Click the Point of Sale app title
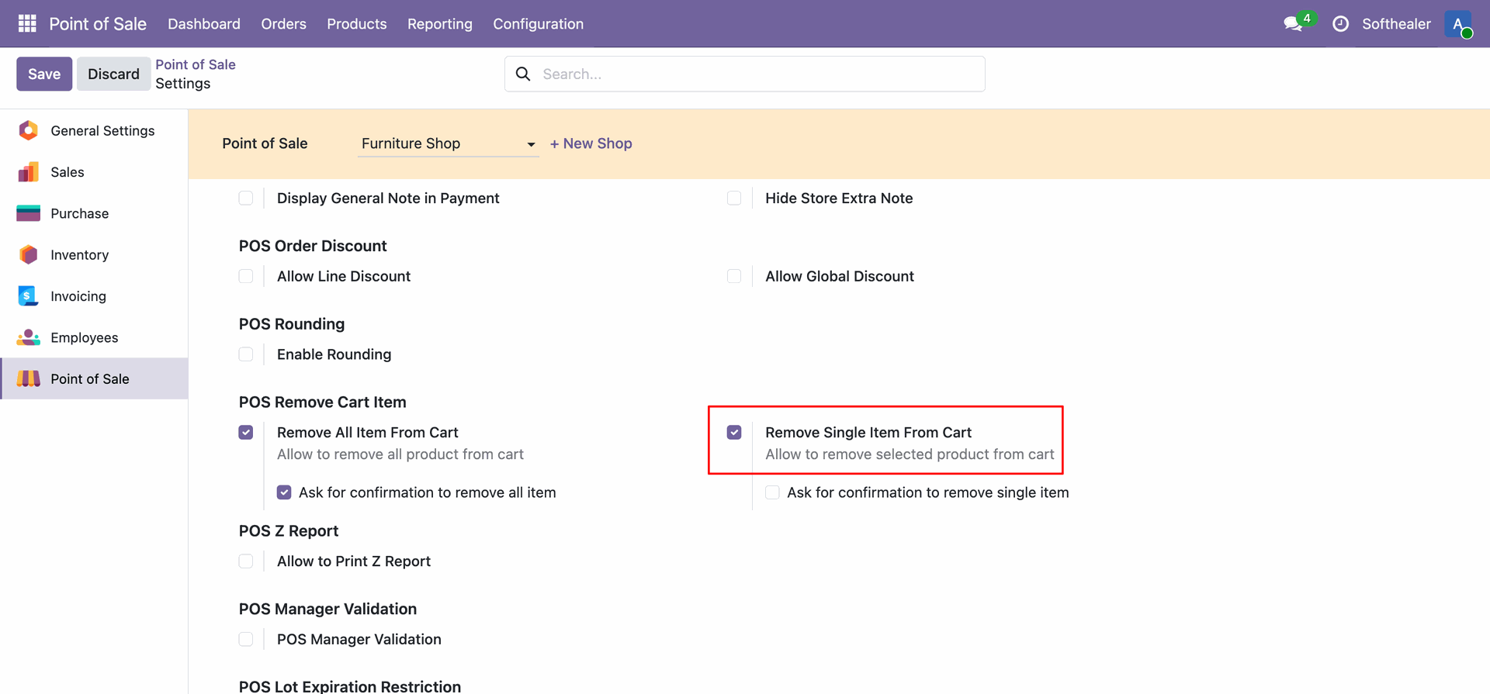This screenshot has width=1490, height=694. (98, 24)
